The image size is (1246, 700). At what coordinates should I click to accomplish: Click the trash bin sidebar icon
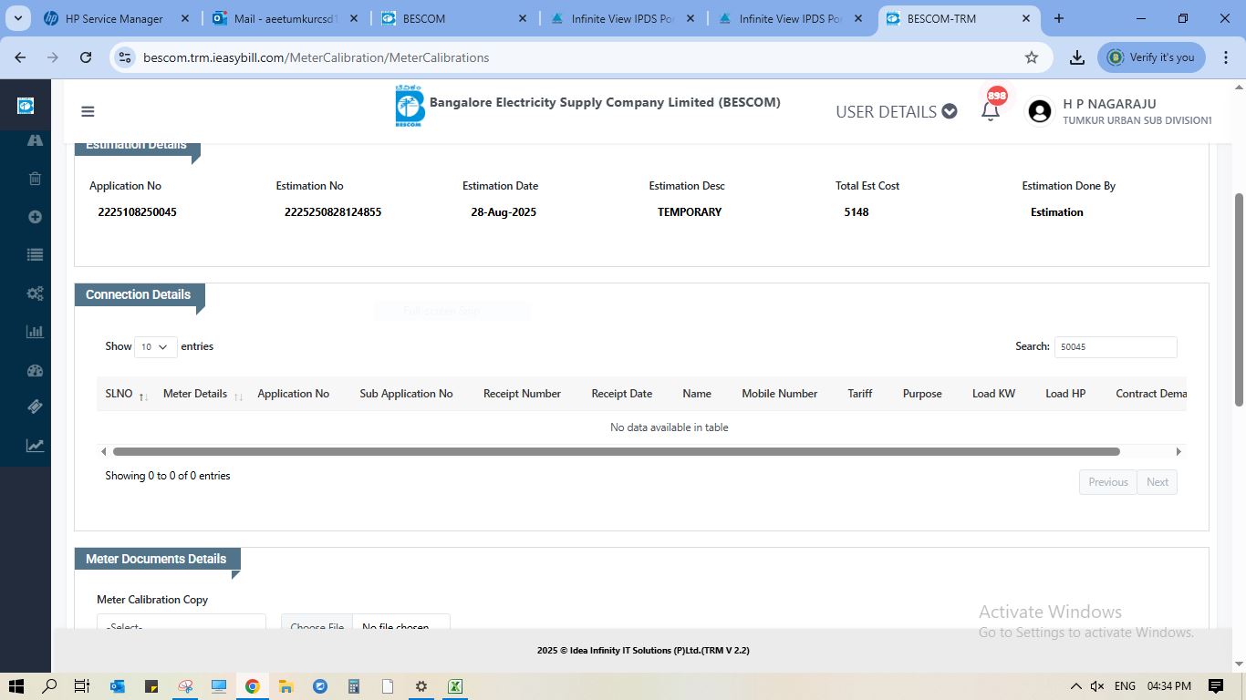pyautogui.click(x=35, y=179)
